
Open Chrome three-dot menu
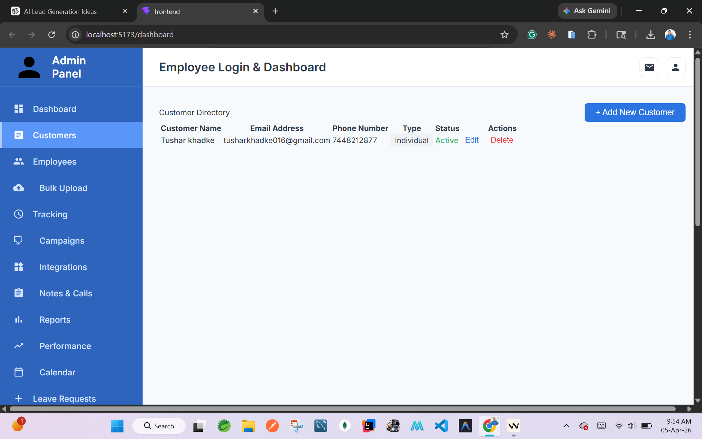(690, 35)
